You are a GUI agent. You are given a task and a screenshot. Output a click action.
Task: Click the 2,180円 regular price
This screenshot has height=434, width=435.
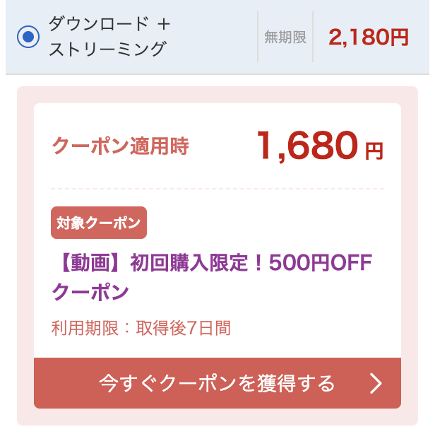point(368,37)
